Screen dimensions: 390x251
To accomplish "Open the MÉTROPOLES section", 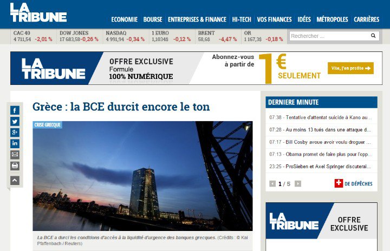I will click(x=332, y=19).
